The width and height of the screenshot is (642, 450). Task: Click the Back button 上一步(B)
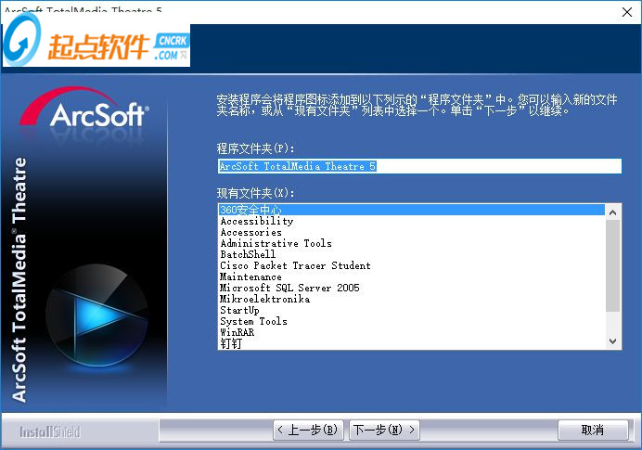pos(308,430)
